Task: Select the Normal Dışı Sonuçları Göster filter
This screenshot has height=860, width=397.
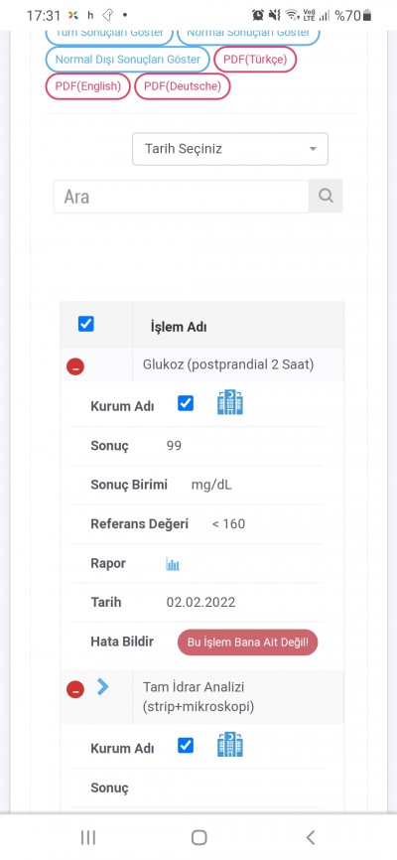Action: pos(128,60)
